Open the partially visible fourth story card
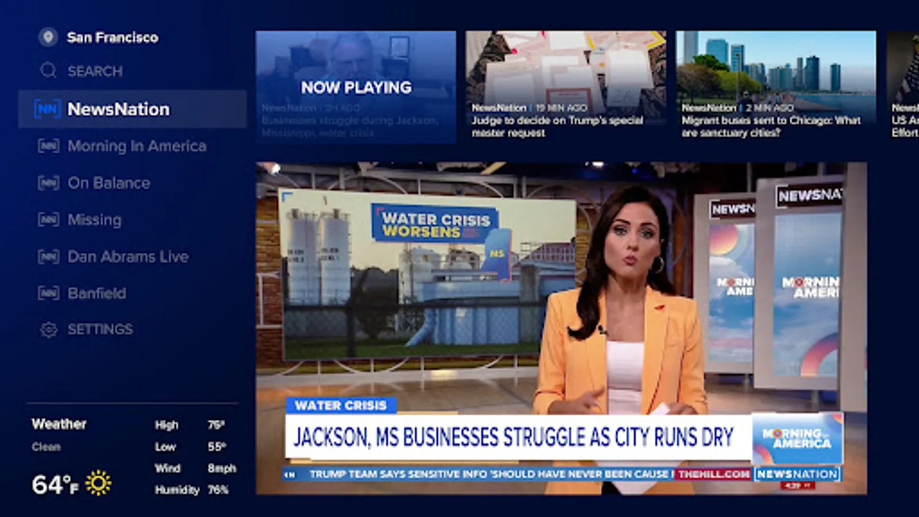The width and height of the screenshot is (919, 517). pos(903,87)
